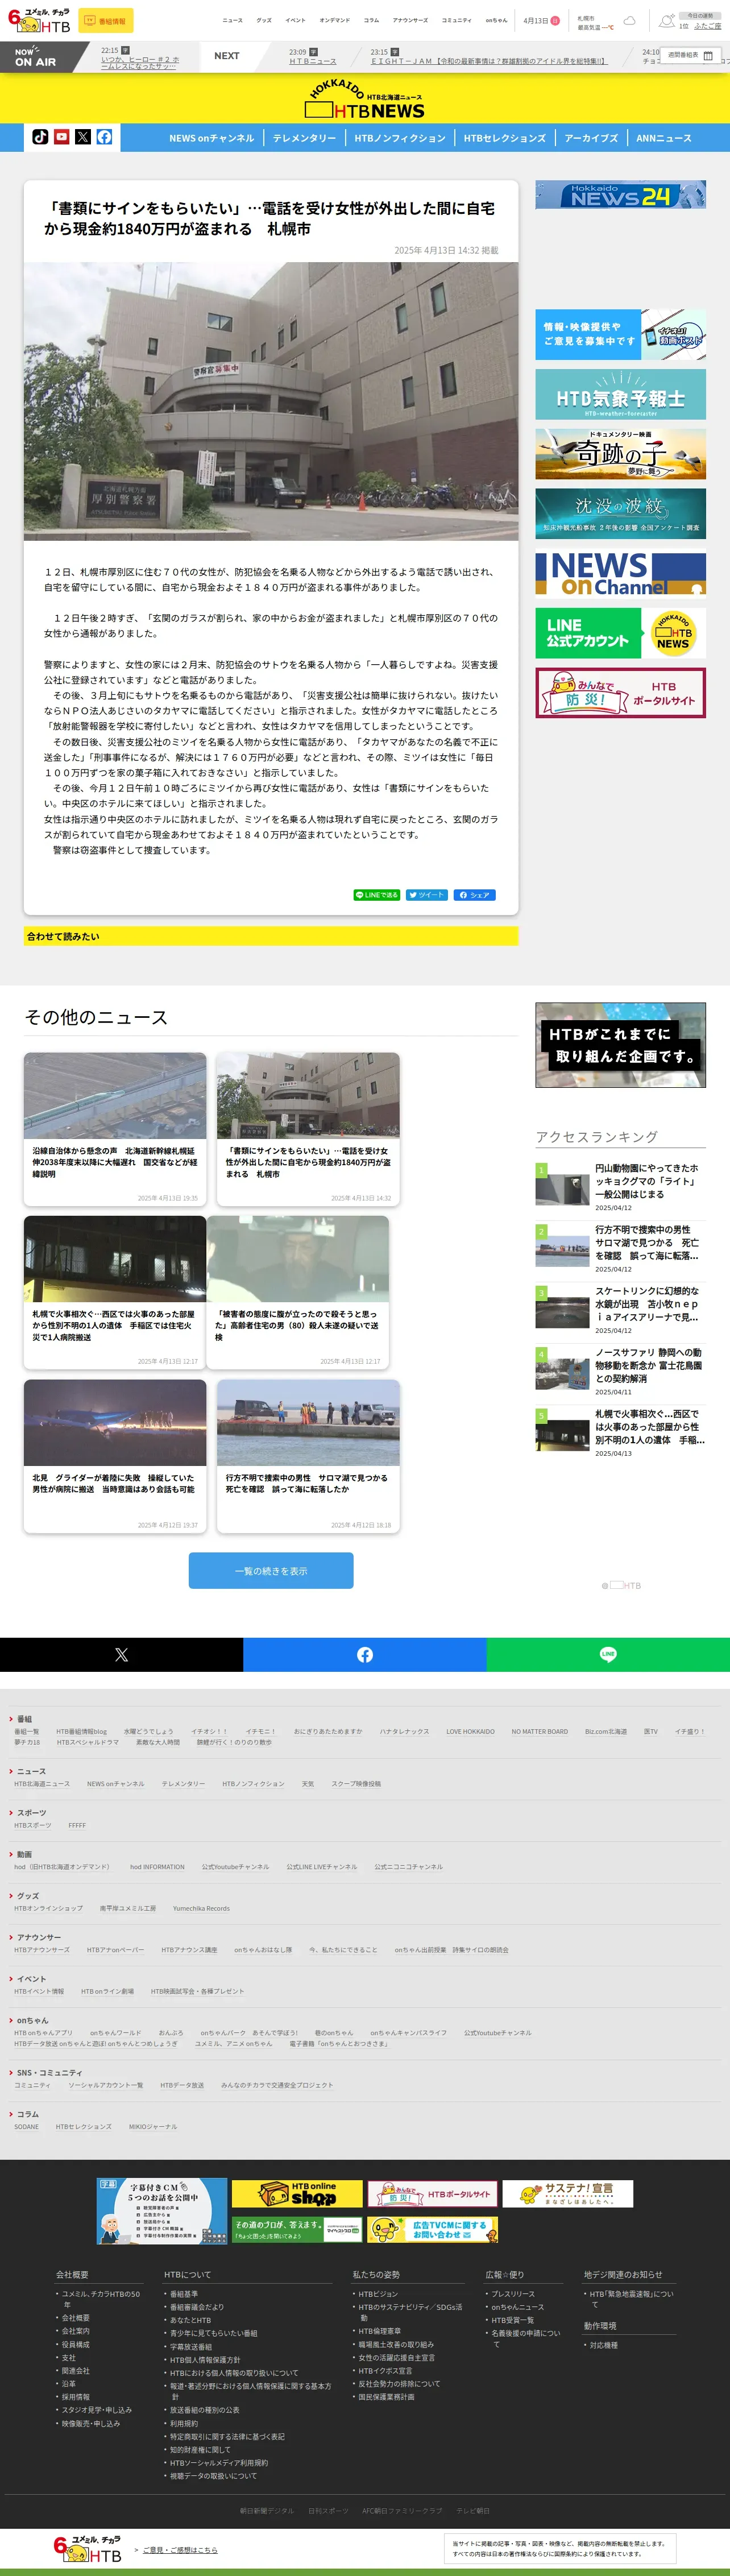Image resolution: width=730 pixels, height=2576 pixels.
Task: Open the サロマ湖 missing man news card
Action: point(308,1456)
